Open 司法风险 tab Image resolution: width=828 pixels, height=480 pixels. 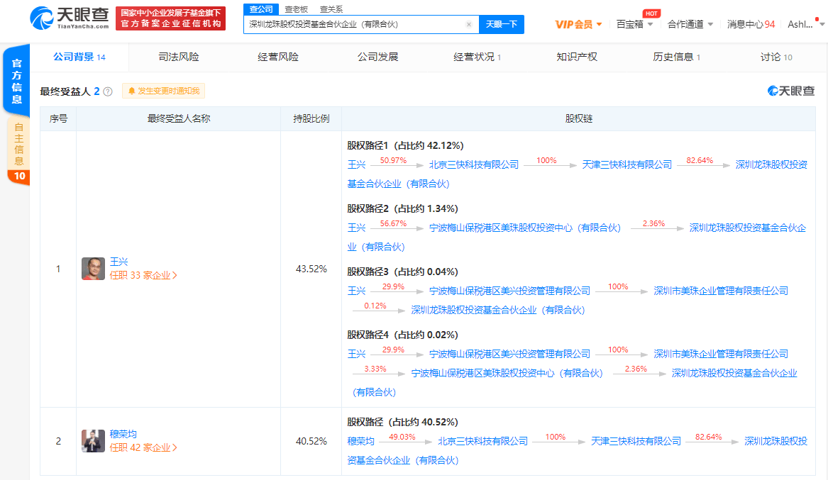point(179,57)
